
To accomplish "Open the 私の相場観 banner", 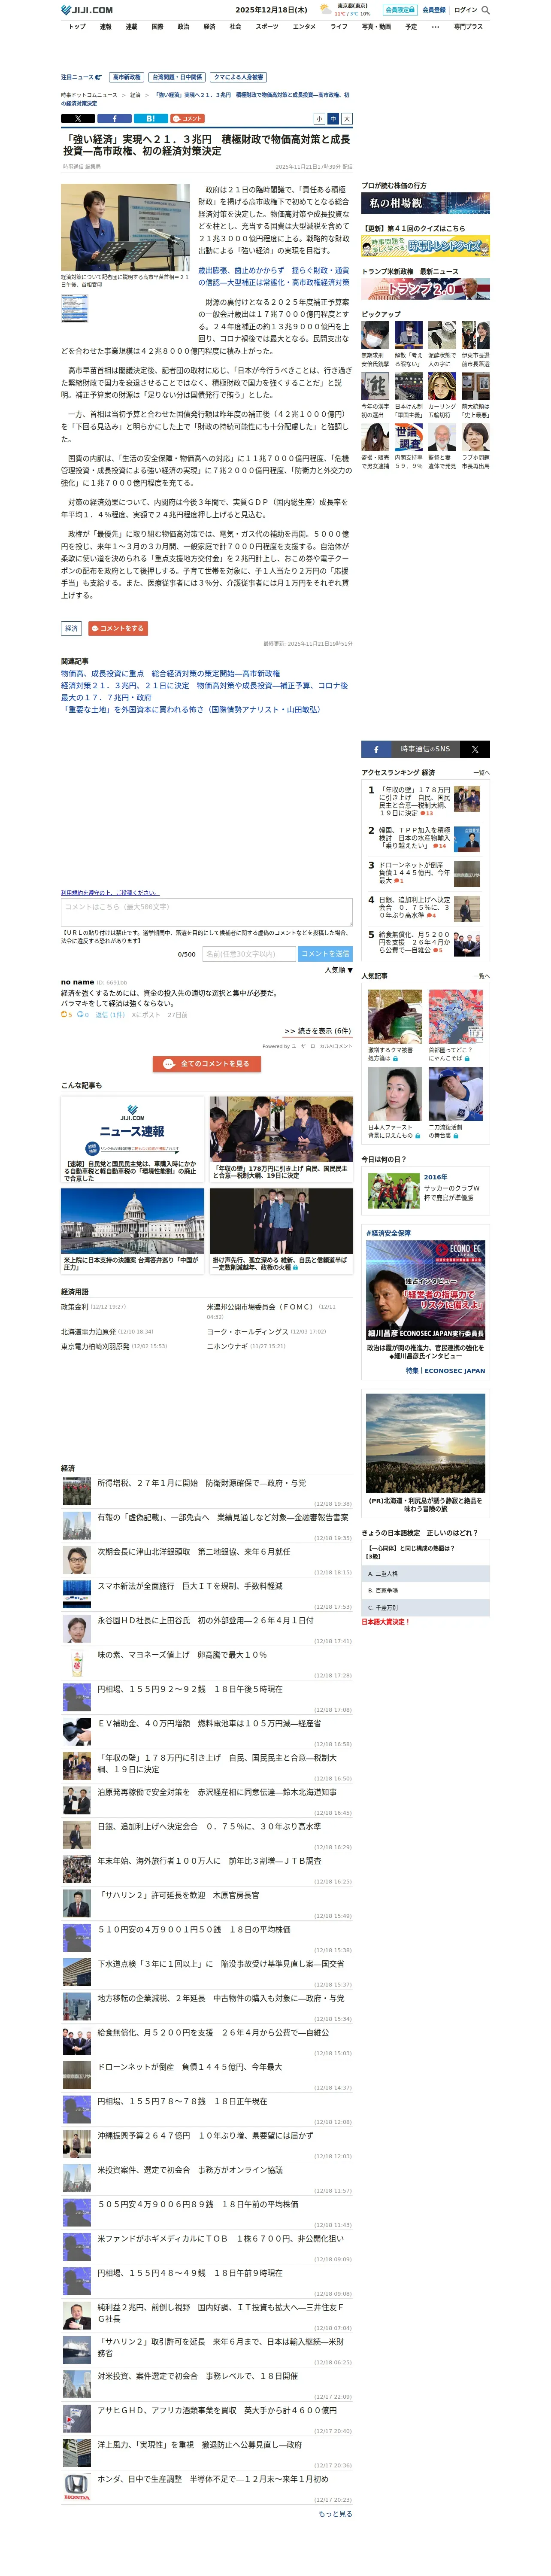I will [x=425, y=203].
